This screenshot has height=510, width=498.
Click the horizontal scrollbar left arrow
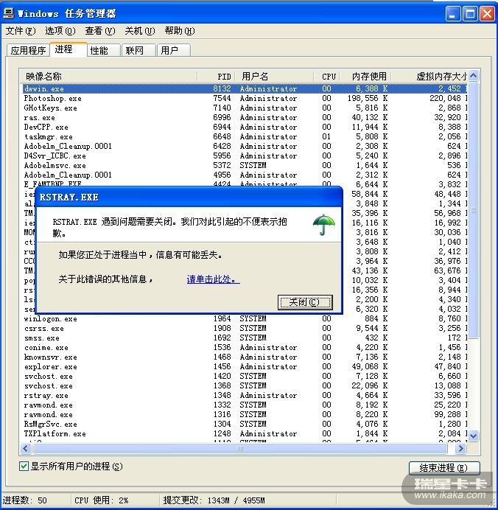pyautogui.click(x=26, y=449)
